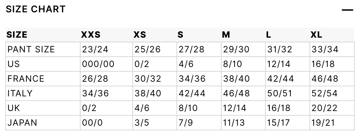Click the FRANCE row label

[x=26, y=79]
